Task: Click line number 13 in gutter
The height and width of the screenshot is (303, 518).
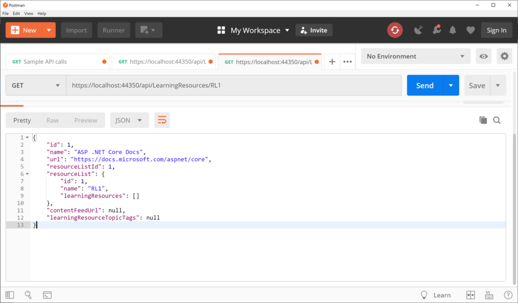Action: coord(20,225)
